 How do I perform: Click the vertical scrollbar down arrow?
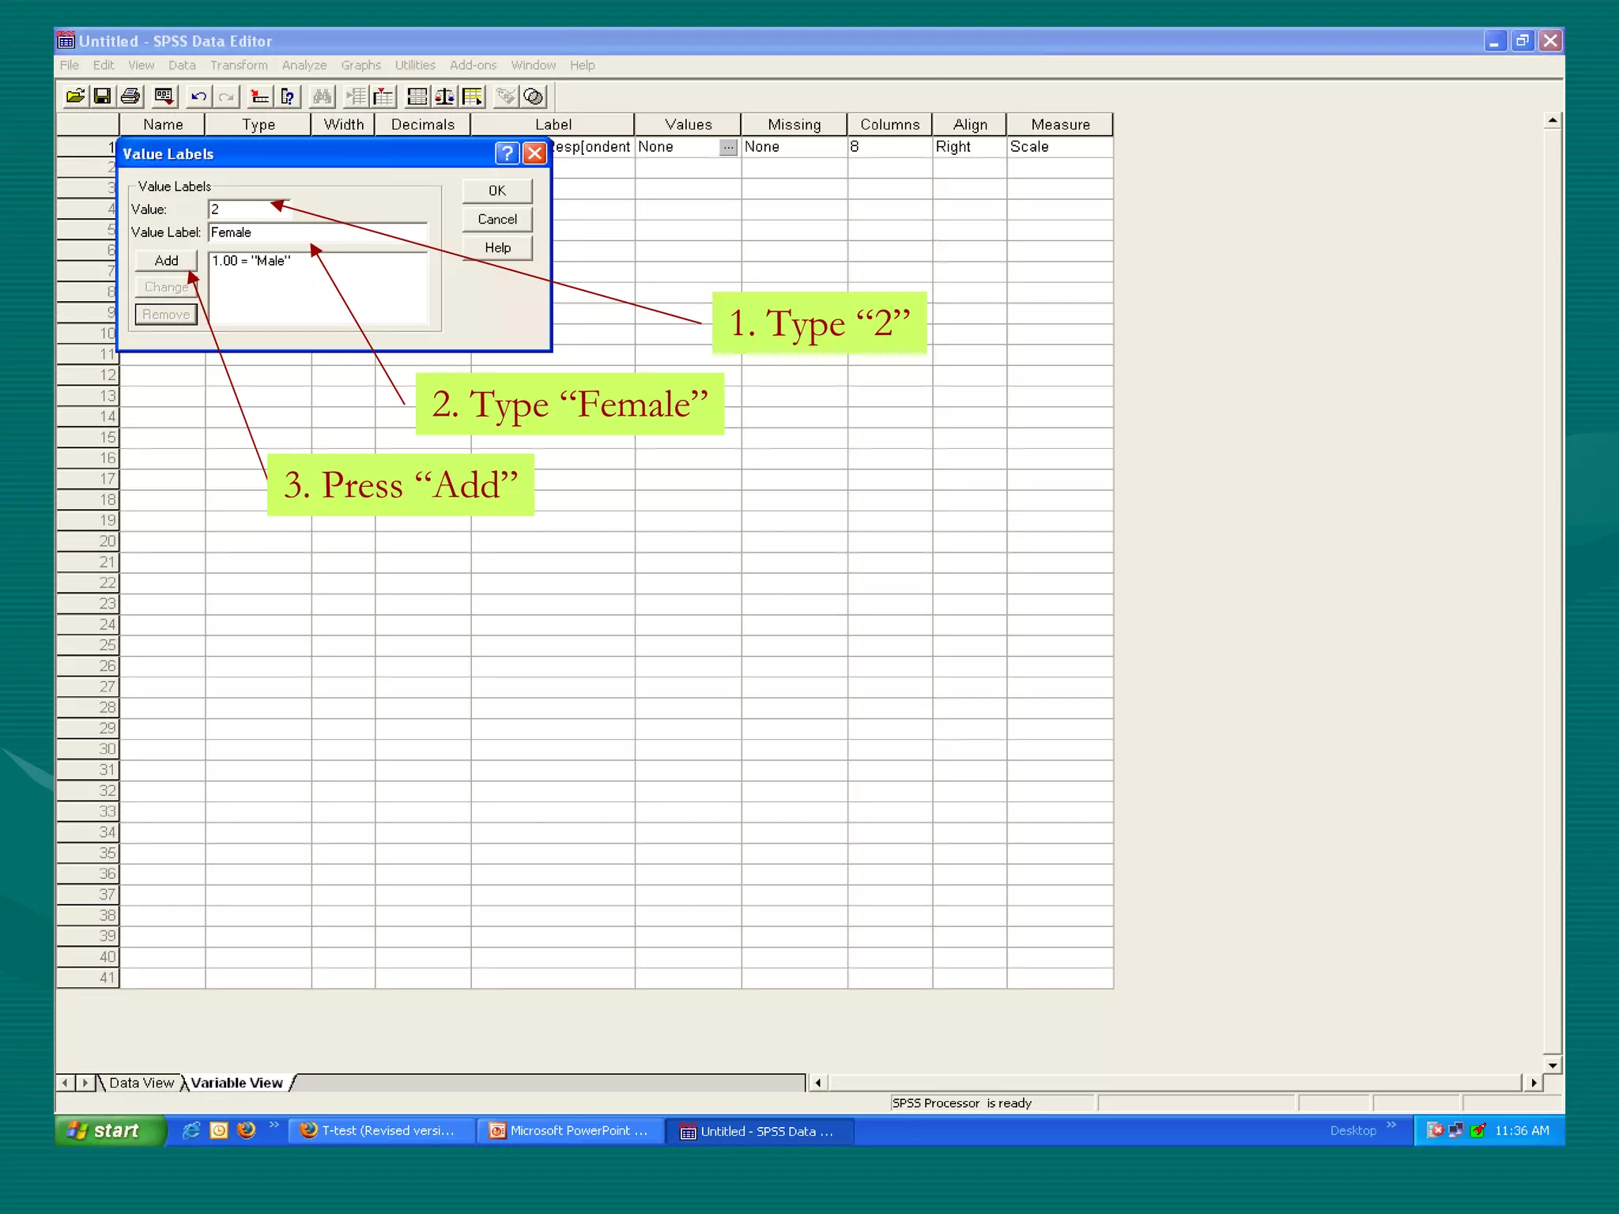(x=1553, y=1065)
